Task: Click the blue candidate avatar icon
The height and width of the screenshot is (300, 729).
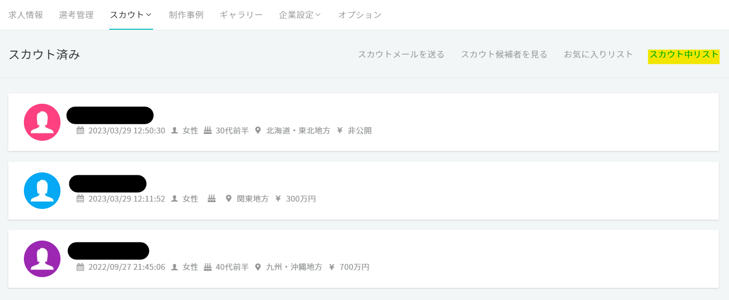Action: [x=42, y=190]
